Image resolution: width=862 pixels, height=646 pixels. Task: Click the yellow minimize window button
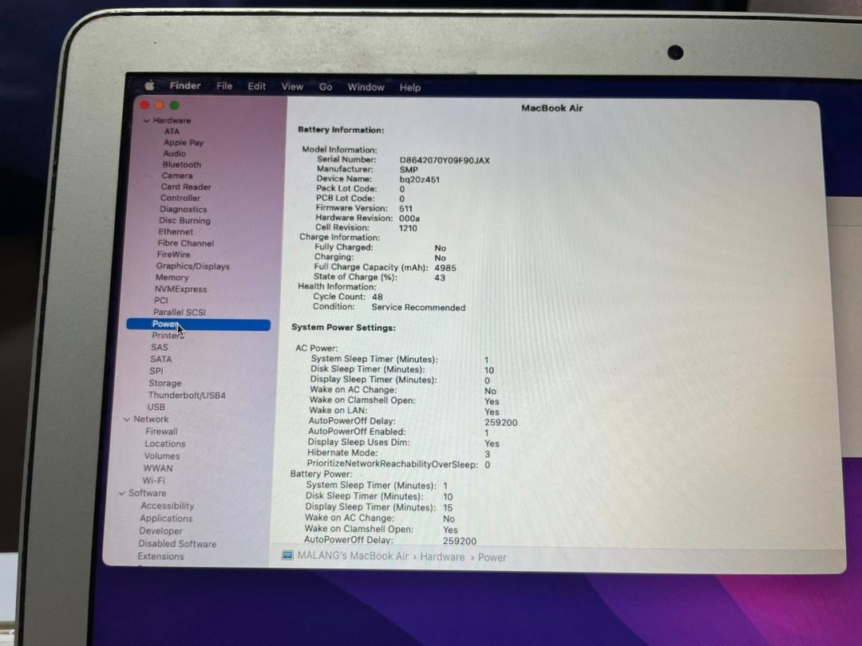pos(160,105)
